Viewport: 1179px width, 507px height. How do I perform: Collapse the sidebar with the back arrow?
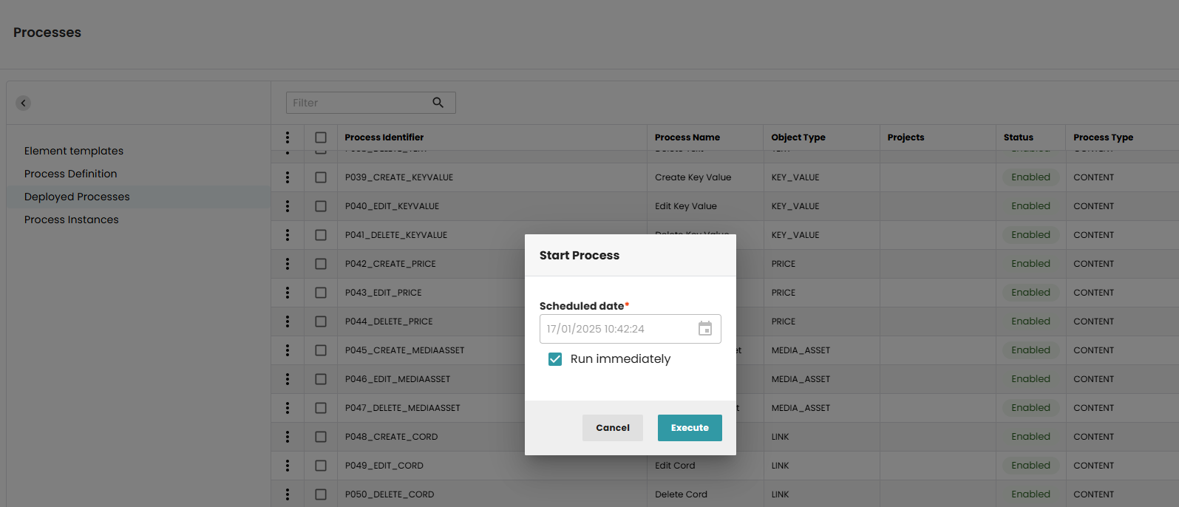click(24, 103)
